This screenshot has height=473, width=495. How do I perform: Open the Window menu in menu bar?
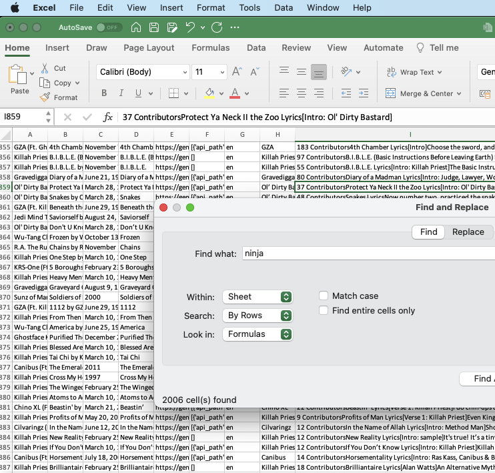pyautogui.click(x=323, y=7)
